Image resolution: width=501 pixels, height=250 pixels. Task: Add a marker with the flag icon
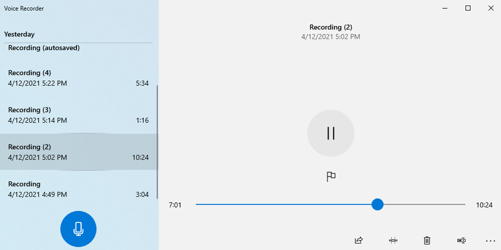[331, 176]
